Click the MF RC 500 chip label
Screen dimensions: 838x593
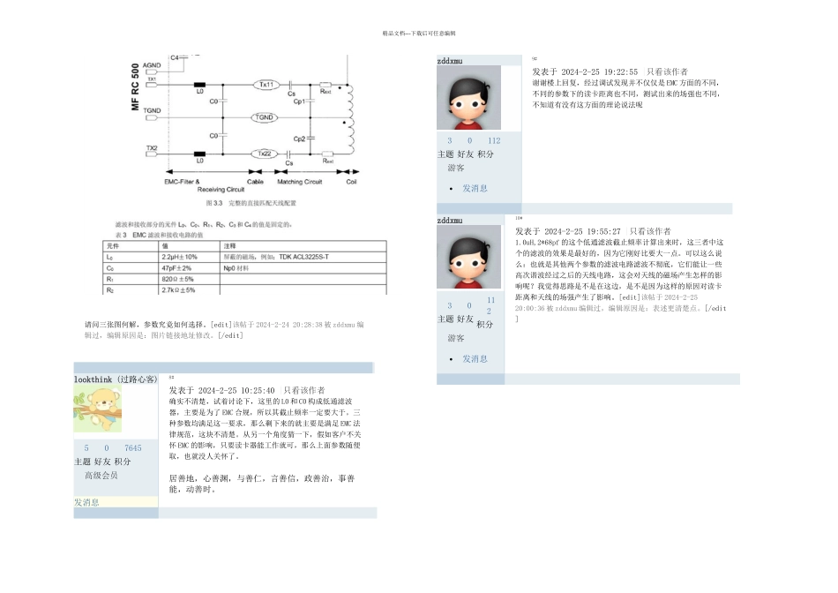tap(135, 87)
